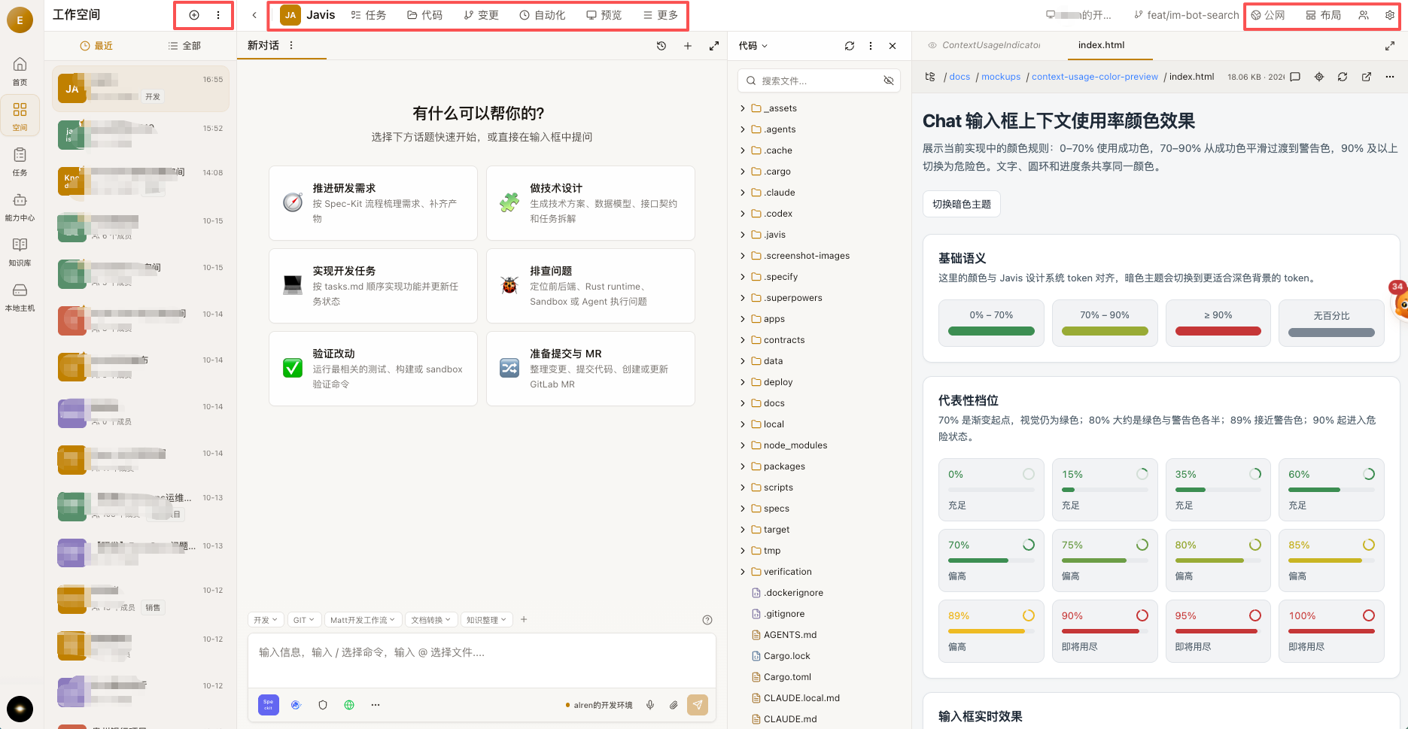Click the locate target icon in file header
This screenshot has height=729, width=1408.
point(1319,77)
